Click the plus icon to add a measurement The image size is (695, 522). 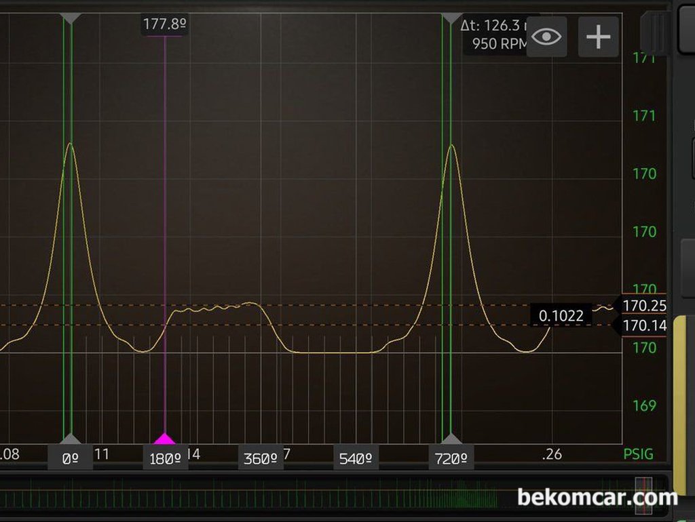598,37
